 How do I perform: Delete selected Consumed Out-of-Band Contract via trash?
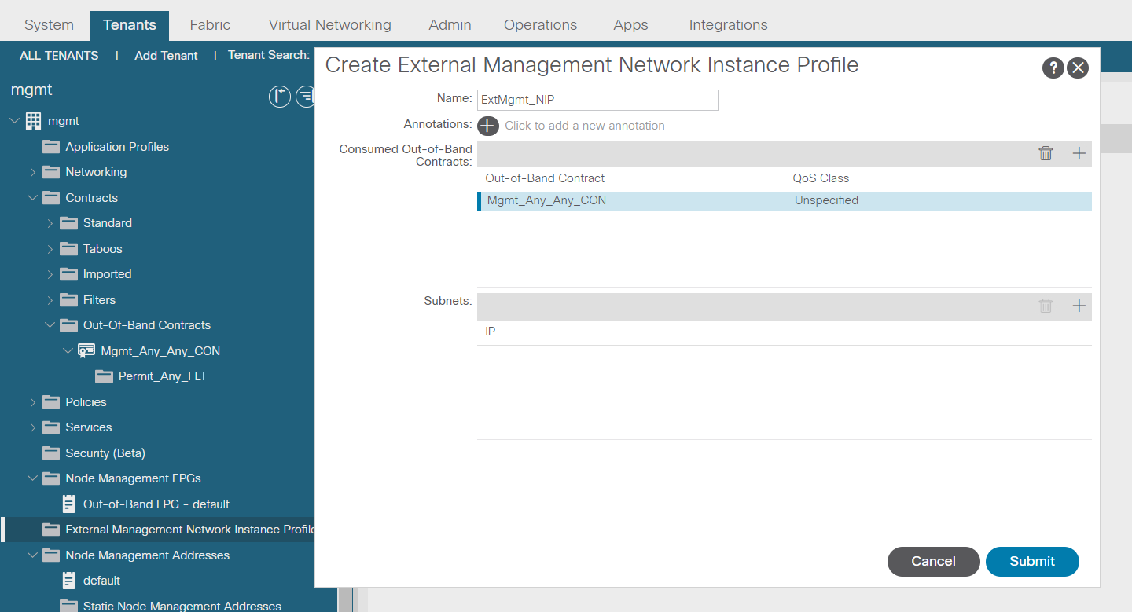pyautogui.click(x=1046, y=154)
